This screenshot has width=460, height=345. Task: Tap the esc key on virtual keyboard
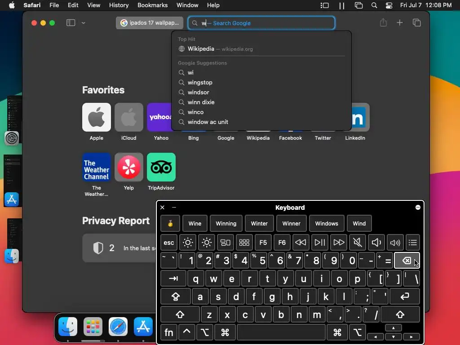click(x=169, y=243)
